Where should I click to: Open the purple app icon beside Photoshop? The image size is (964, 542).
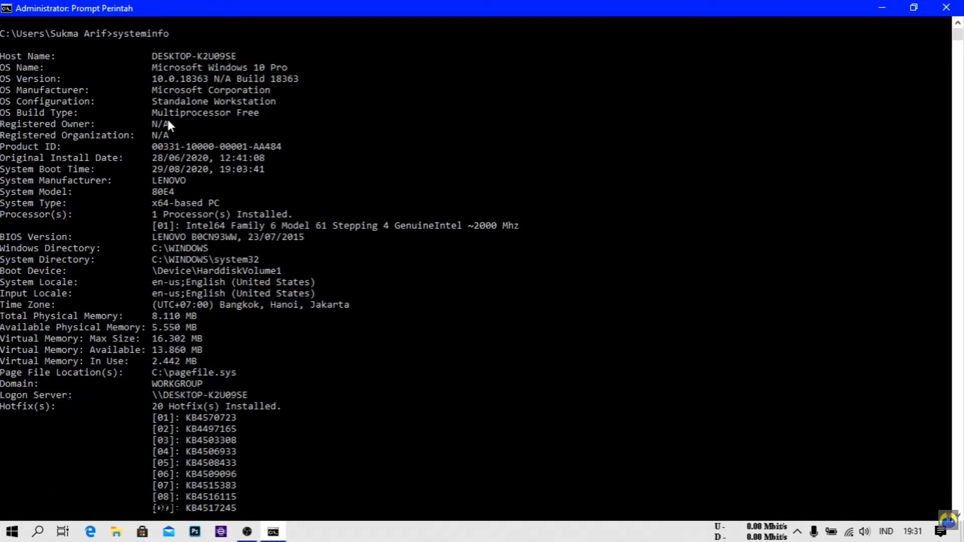click(221, 531)
